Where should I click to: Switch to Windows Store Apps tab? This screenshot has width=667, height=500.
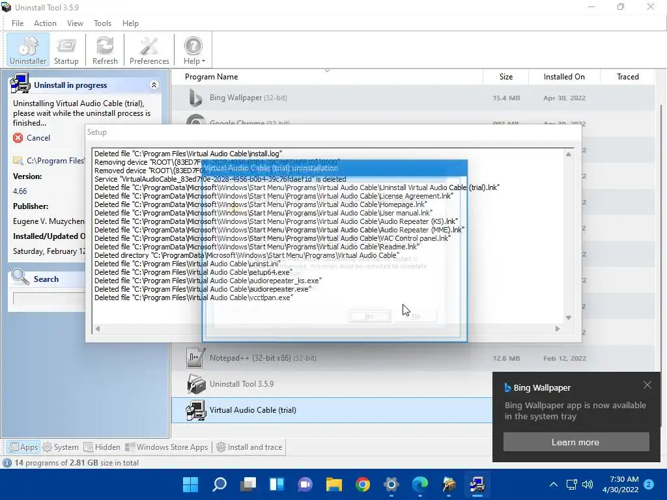pos(167,447)
